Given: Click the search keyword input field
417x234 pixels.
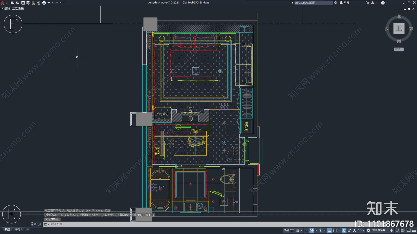Looking at the screenshot, I should point(314,3).
